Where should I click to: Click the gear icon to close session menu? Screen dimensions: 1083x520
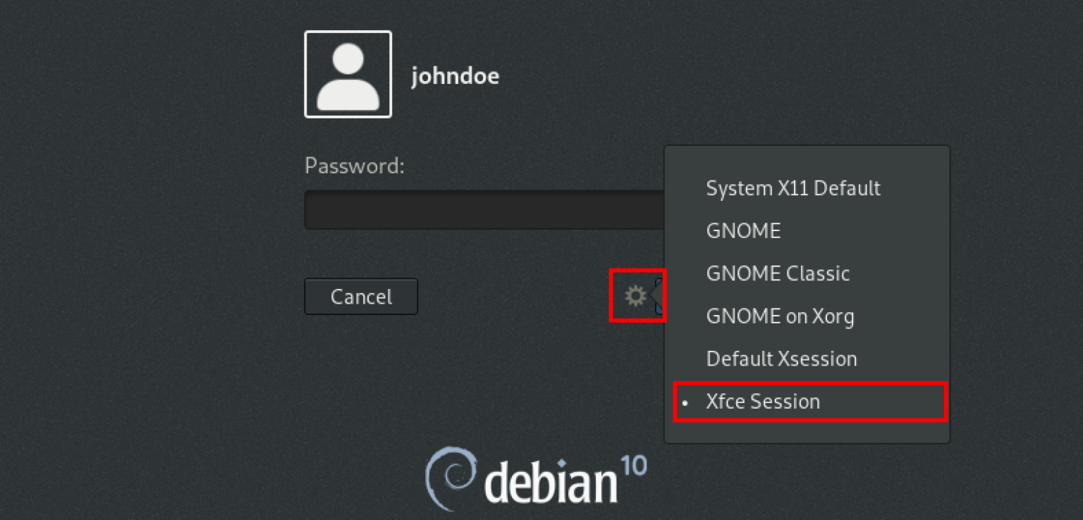tap(637, 296)
